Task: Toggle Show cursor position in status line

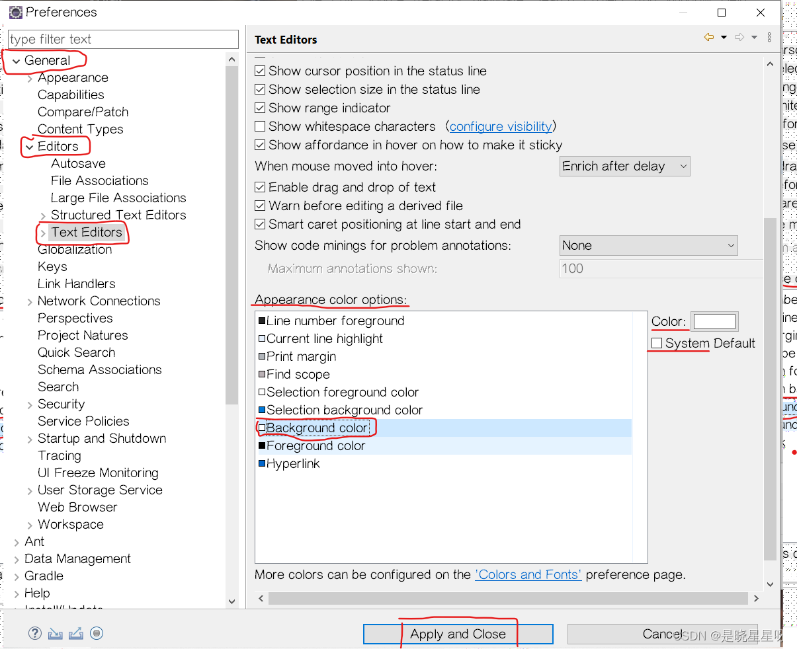Action: pyautogui.click(x=261, y=71)
